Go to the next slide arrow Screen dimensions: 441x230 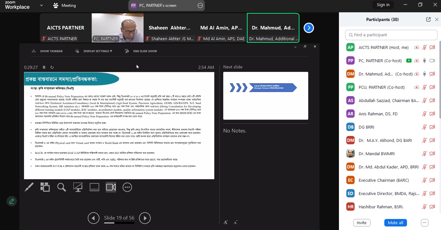tap(145, 218)
